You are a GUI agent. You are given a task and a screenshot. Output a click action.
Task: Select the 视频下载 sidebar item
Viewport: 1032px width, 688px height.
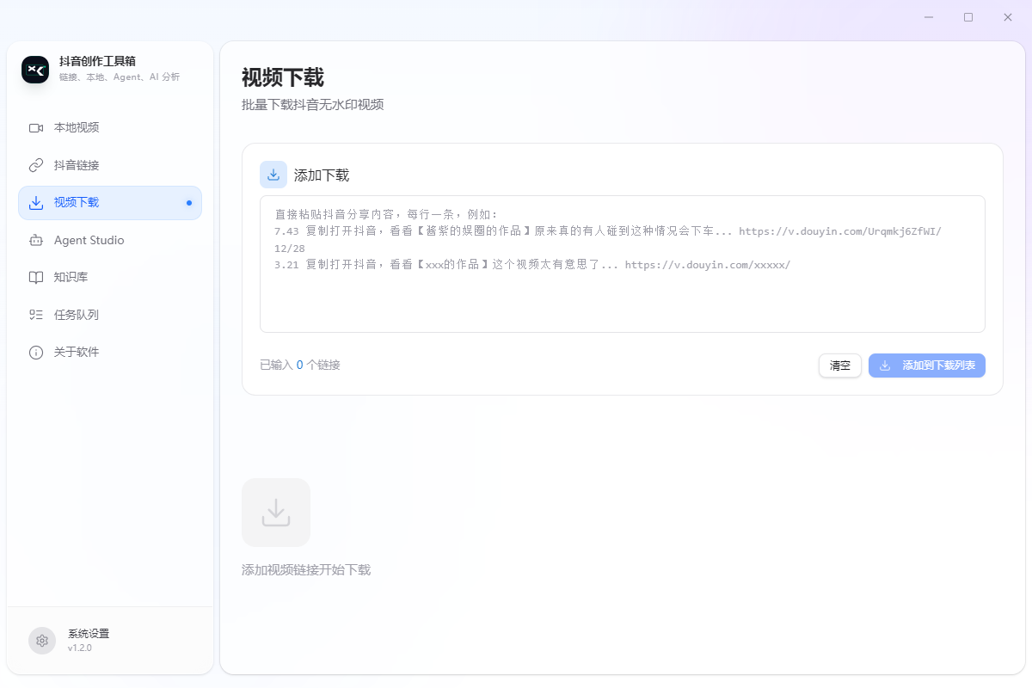coord(110,203)
